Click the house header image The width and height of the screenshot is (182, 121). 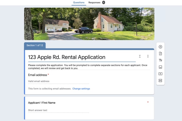point(89,24)
